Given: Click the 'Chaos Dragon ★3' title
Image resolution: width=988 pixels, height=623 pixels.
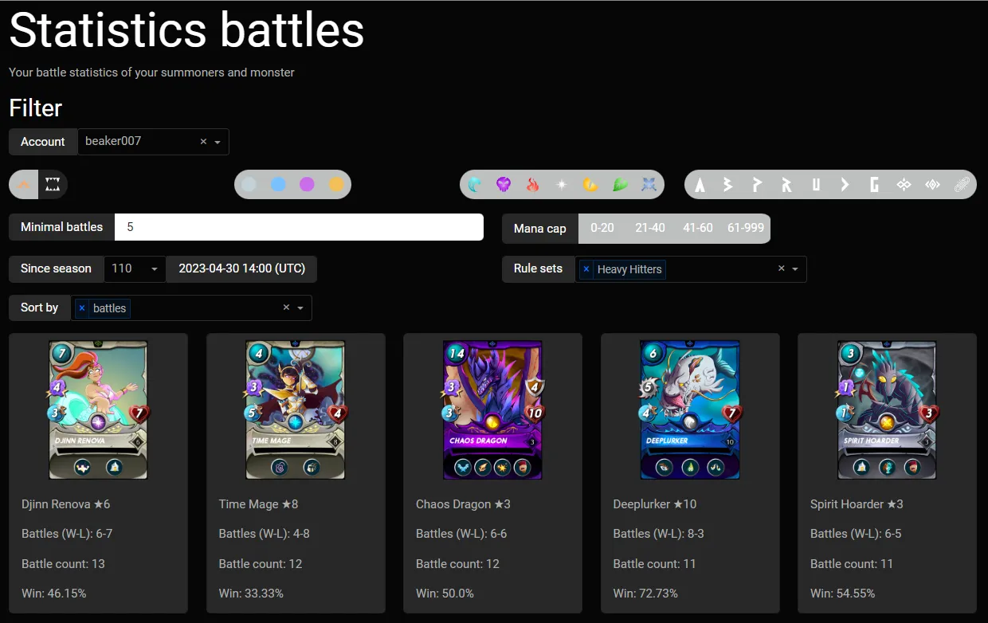Looking at the screenshot, I should [463, 504].
